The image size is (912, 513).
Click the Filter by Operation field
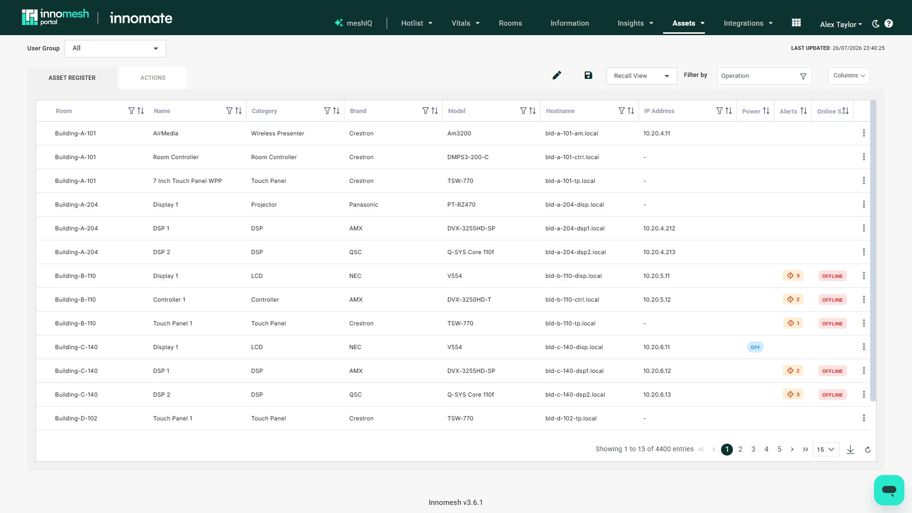[764, 76]
